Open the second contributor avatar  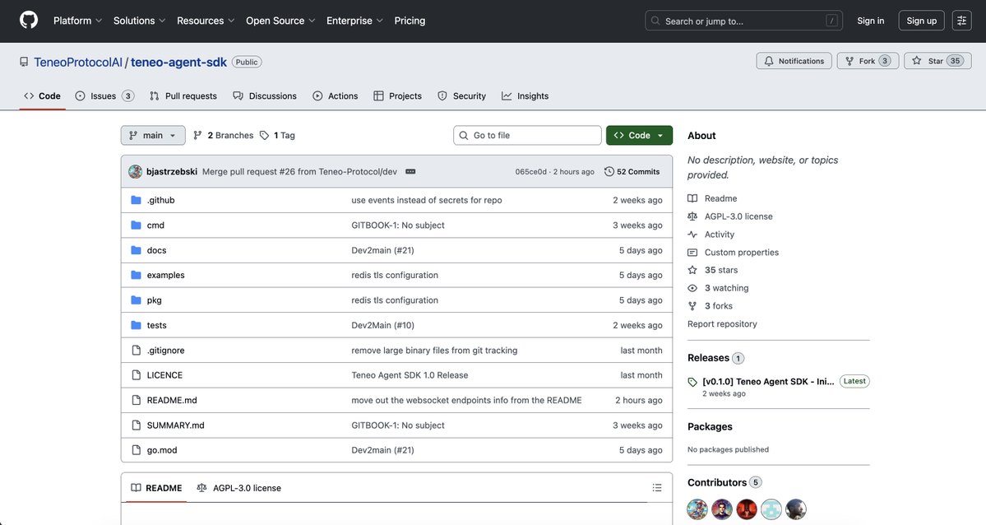(721, 509)
